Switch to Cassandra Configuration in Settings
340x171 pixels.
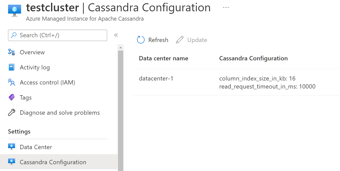click(x=53, y=162)
